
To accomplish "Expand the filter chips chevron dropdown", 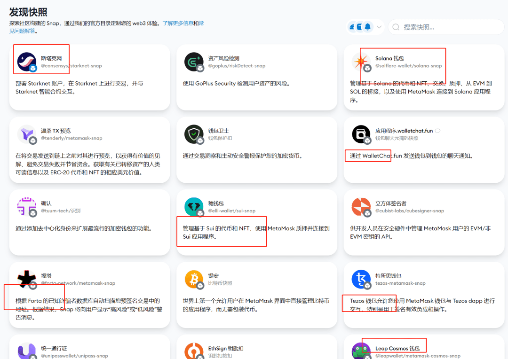I will point(379,27).
